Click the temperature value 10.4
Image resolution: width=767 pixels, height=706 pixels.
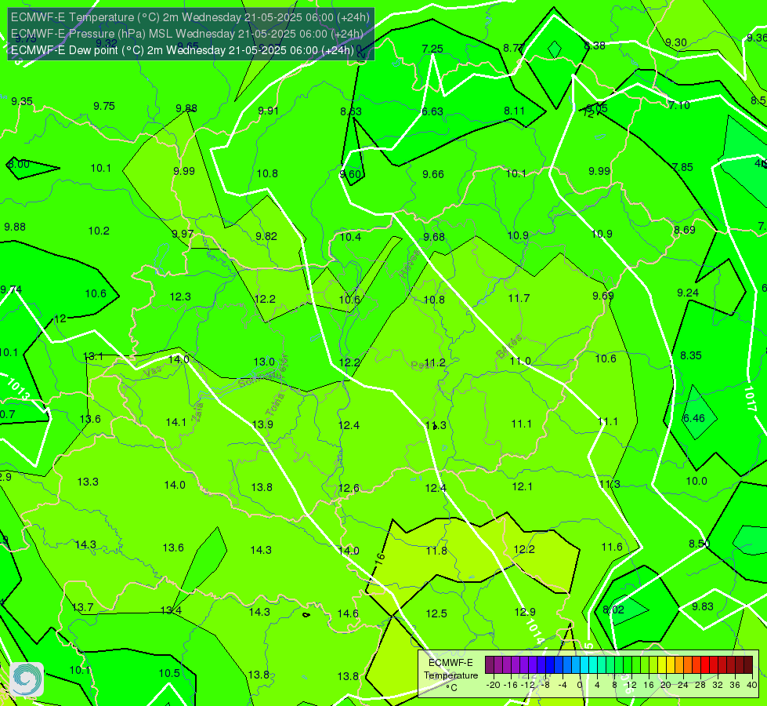[x=350, y=237]
